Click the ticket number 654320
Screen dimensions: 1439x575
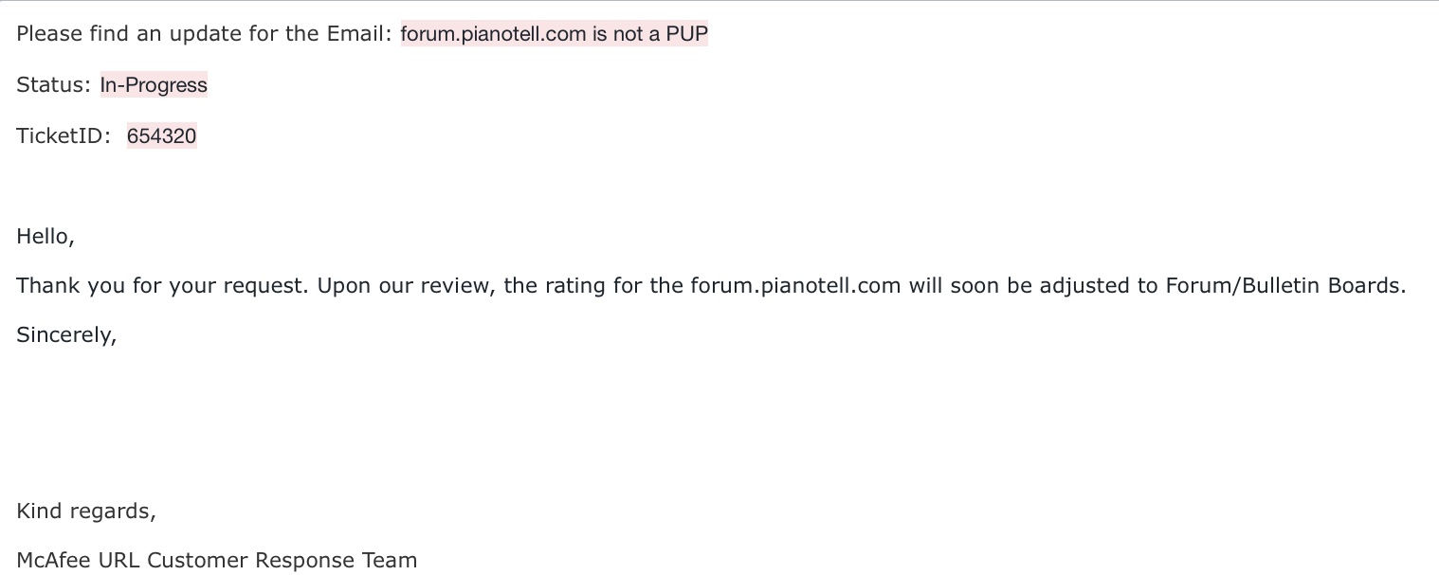(161, 136)
